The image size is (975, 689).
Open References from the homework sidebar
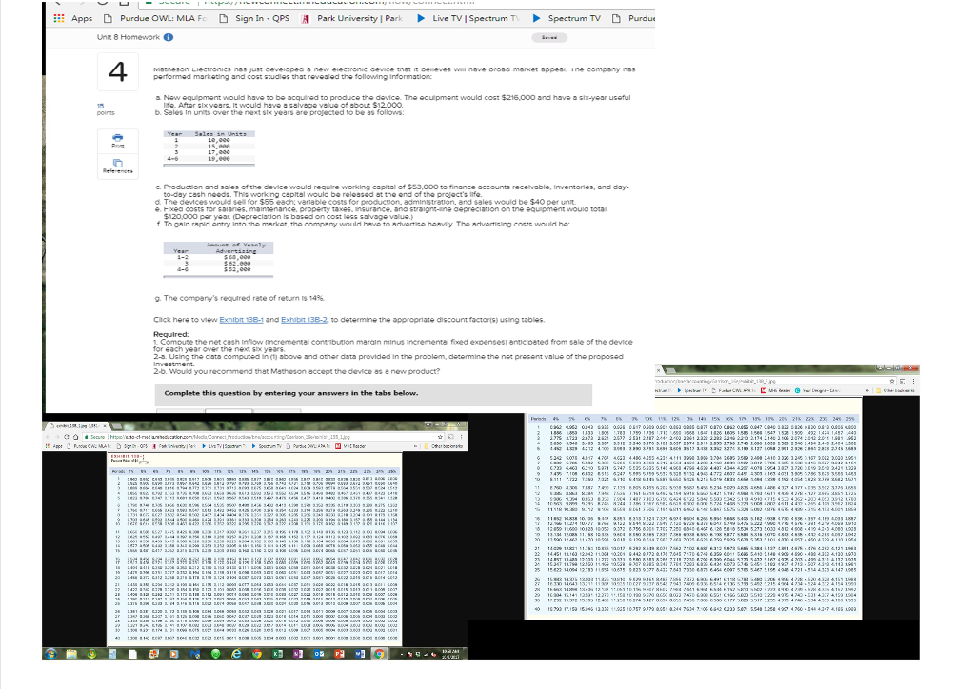coord(116,164)
